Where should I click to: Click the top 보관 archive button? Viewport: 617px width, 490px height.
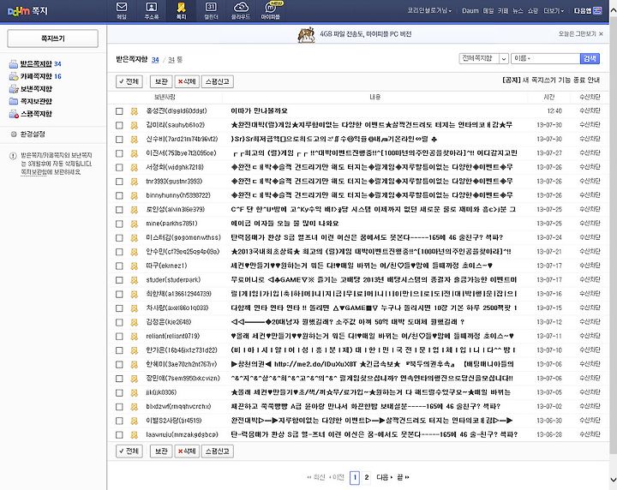click(161, 81)
